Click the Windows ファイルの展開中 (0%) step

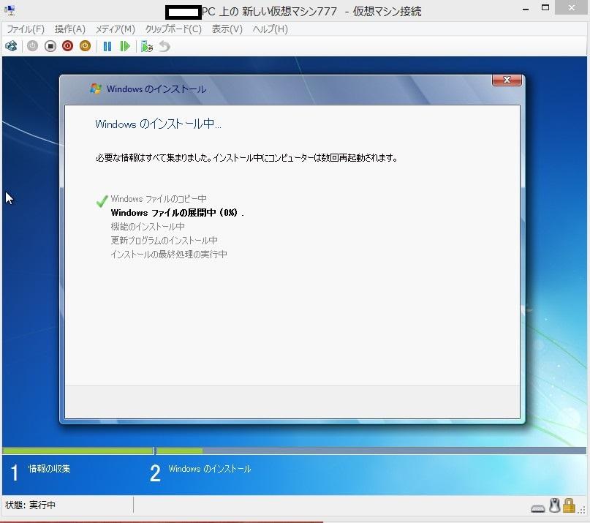coord(177,213)
